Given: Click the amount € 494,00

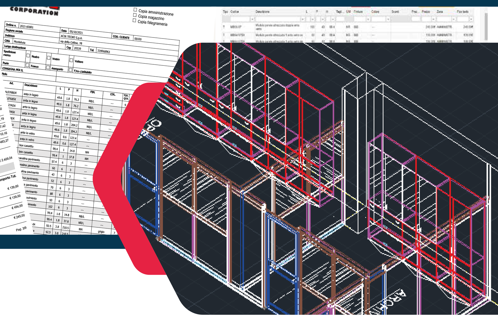Looking at the screenshot, I should coord(17,207).
